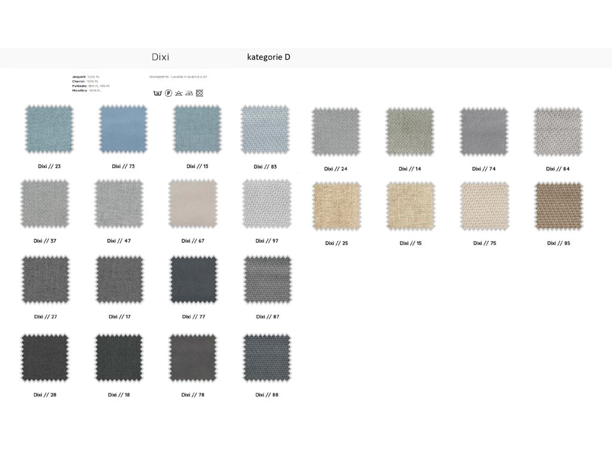Select the ivory Dixi 75 swatch

(x=485, y=207)
